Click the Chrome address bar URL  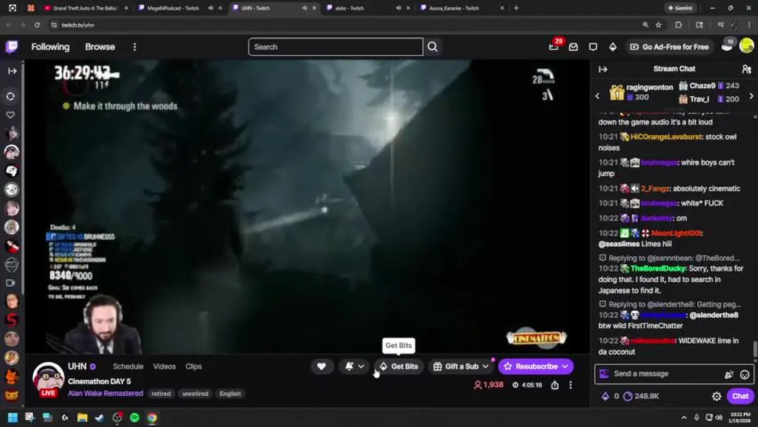pyautogui.click(x=78, y=25)
